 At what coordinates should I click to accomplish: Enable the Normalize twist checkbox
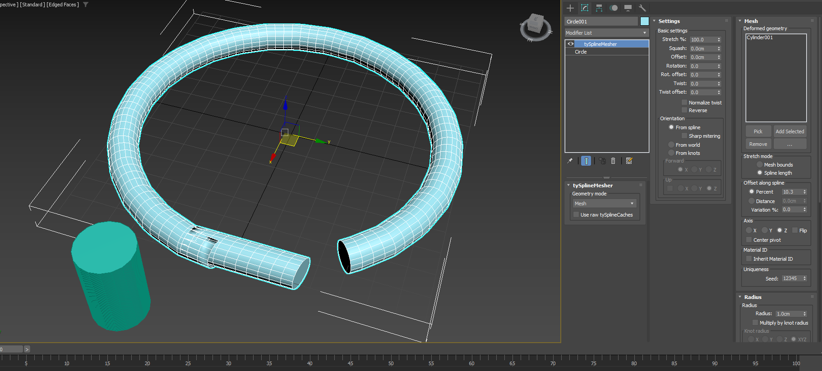(x=684, y=103)
